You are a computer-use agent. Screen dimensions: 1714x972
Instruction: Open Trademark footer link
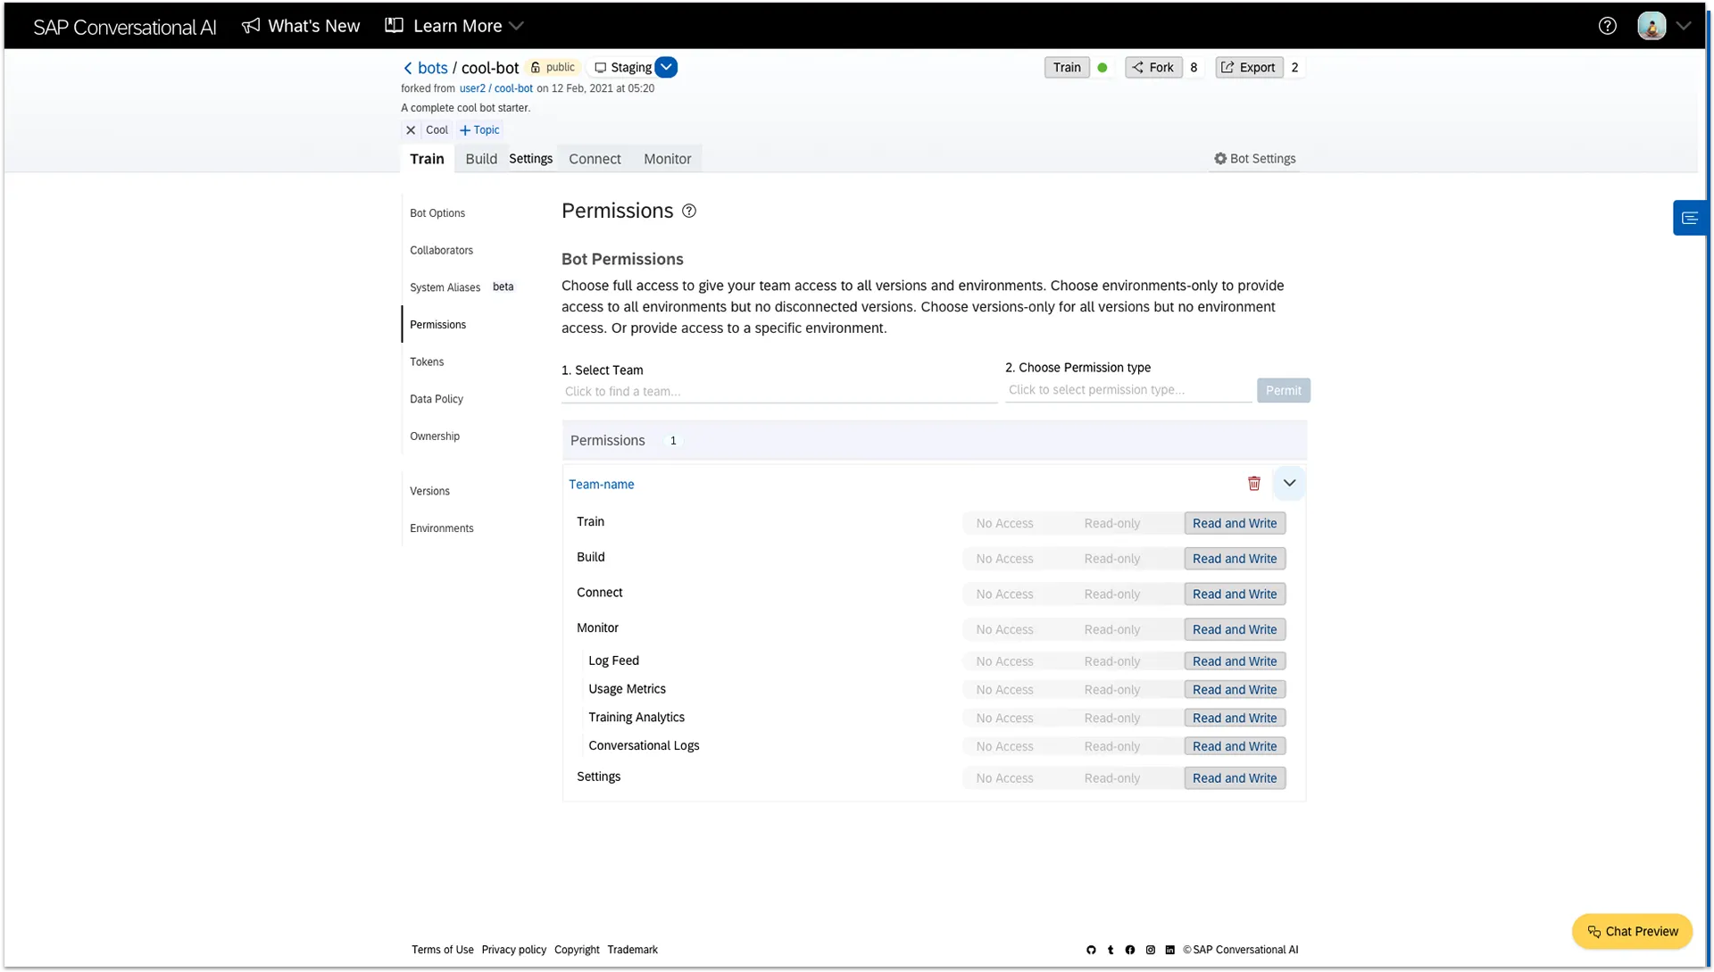632,951
